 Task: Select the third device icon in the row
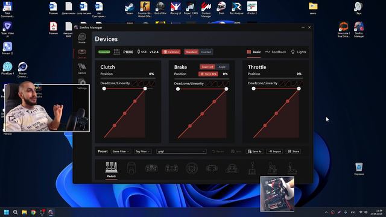point(151,168)
